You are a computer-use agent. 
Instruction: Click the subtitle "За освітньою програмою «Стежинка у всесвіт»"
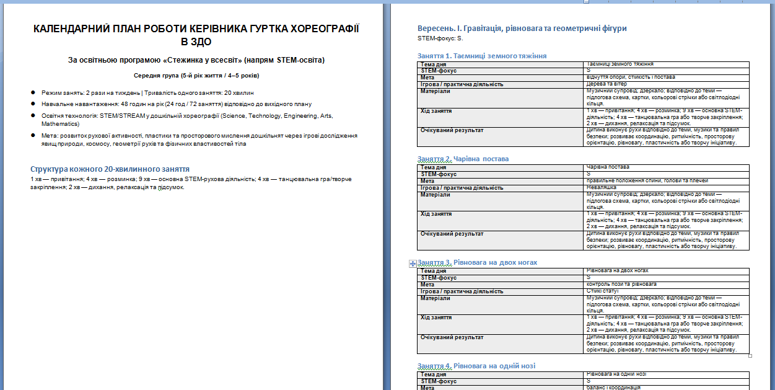click(155, 60)
